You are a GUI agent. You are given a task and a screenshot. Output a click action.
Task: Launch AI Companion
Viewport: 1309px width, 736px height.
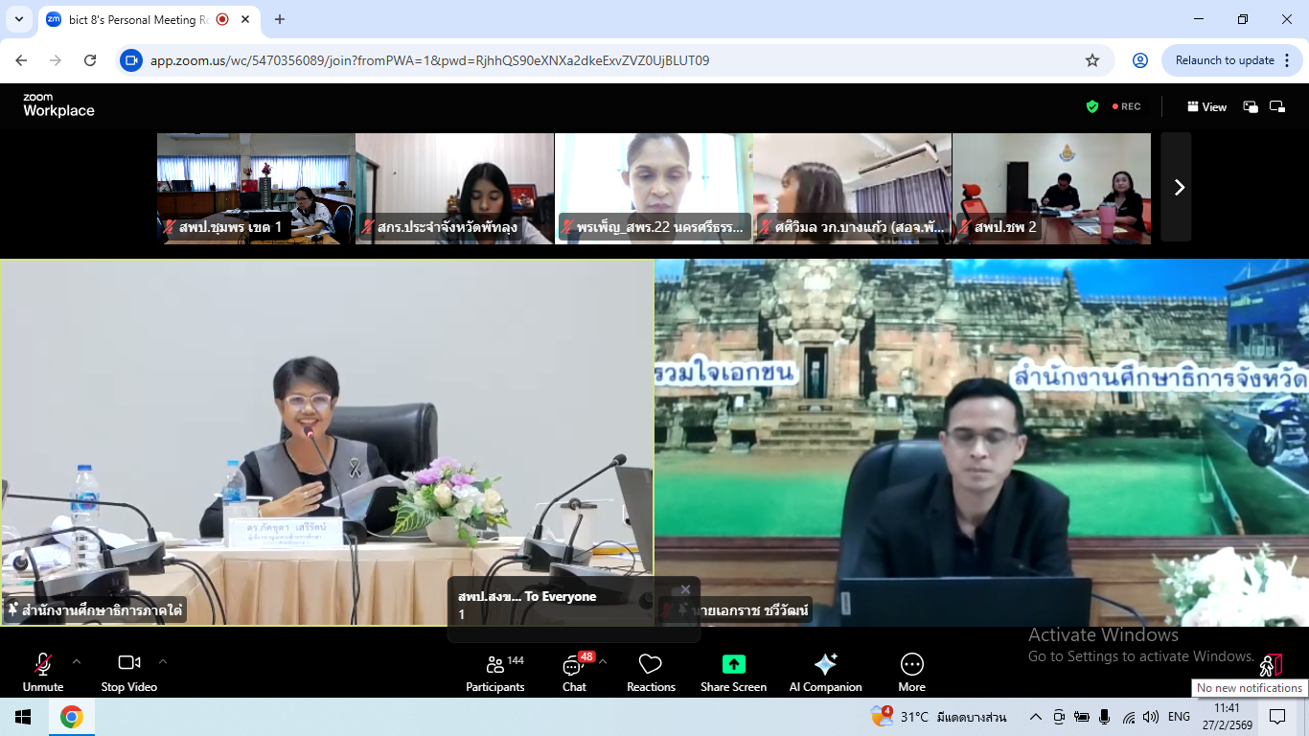point(825,673)
